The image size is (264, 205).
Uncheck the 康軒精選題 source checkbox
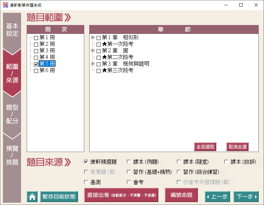(x=86, y=162)
